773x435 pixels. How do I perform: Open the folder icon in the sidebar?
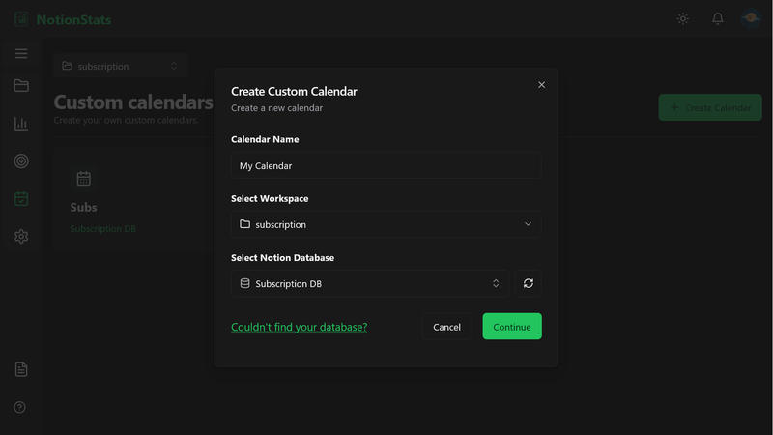point(21,85)
